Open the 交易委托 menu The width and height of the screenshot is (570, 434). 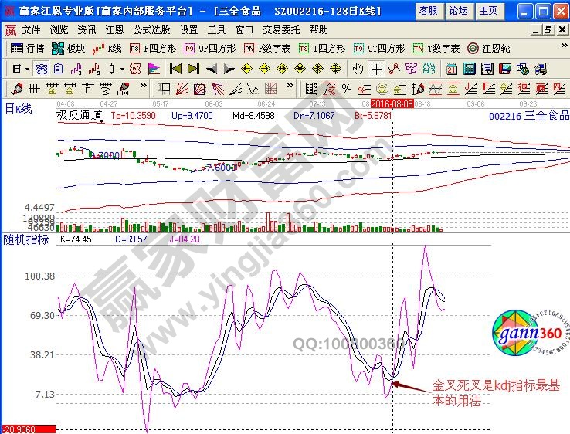282,30
